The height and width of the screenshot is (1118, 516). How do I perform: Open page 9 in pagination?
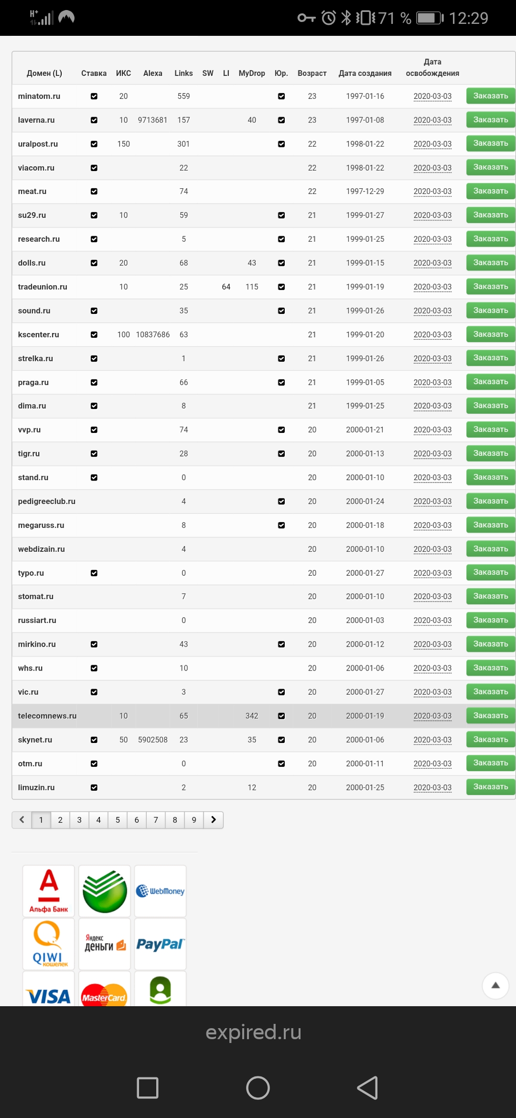194,820
